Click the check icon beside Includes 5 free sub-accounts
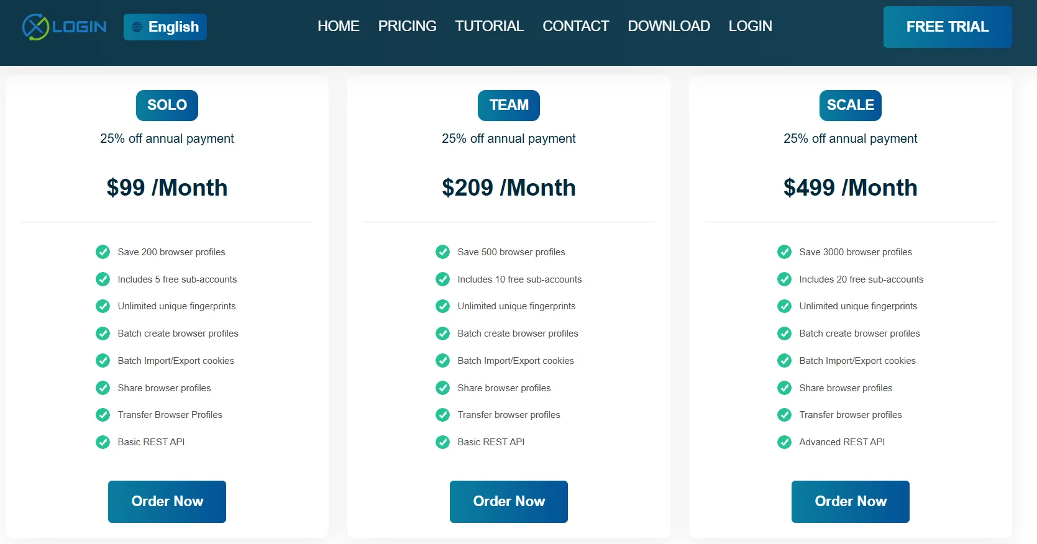Viewport: 1037px width, 544px height. (x=103, y=279)
